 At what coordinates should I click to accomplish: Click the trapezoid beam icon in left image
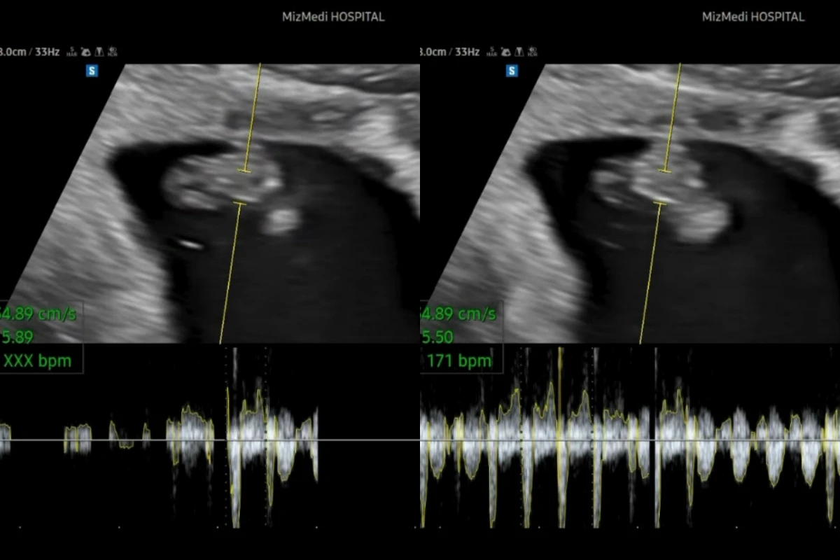(x=99, y=52)
